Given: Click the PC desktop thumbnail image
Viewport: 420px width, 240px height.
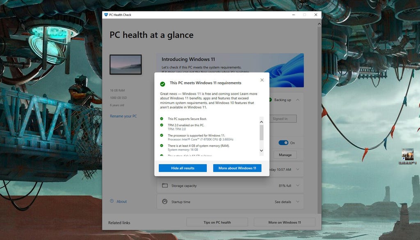Looking at the screenshot, I should [x=126, y=65].
